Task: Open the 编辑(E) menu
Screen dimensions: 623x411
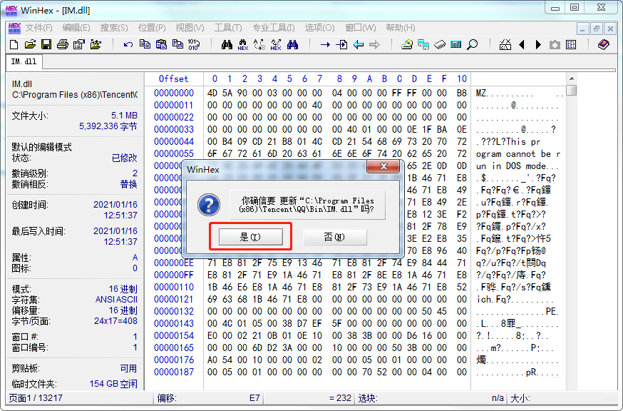Action: pos(76,28)
